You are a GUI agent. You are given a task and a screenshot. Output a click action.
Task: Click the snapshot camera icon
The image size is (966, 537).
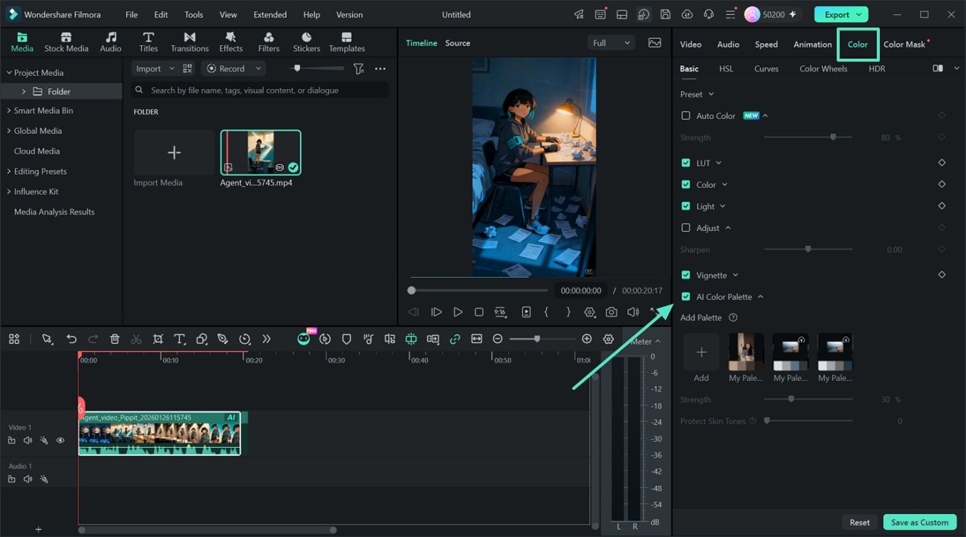611,312
